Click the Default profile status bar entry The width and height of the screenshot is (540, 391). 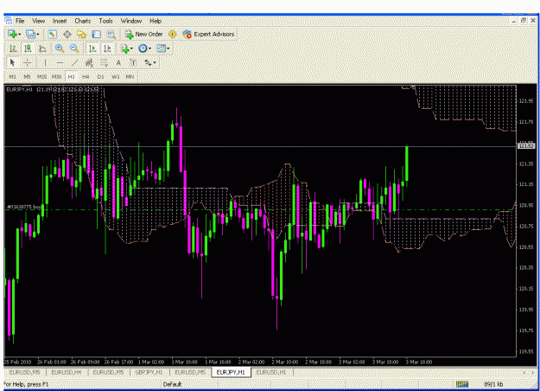pos(172,384)
